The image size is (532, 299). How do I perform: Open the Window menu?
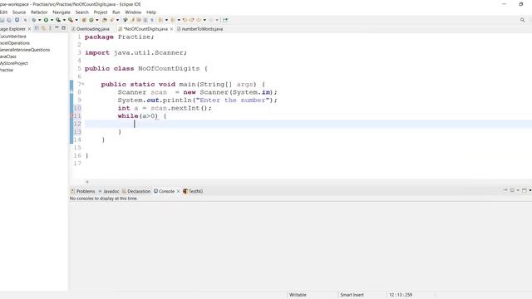click(133, 12)
